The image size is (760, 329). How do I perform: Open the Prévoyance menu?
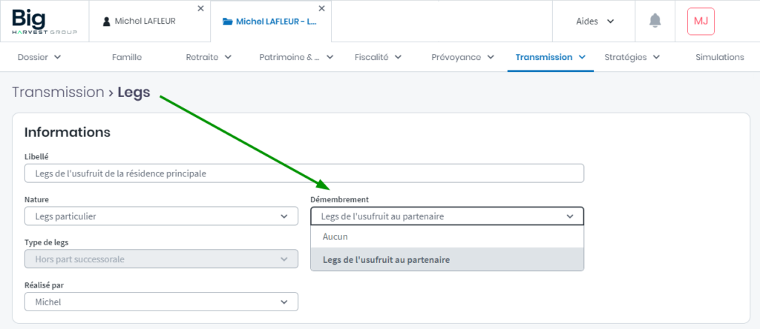[x=462, y=57]
